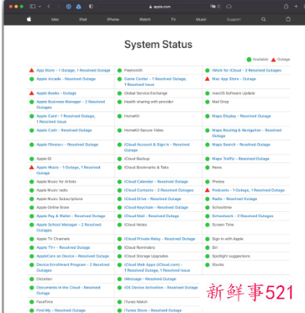This screenshot has height=313, width=305.
Task: Click green status dot beside Fleetsmith
Action: click(x=119, y=71)
